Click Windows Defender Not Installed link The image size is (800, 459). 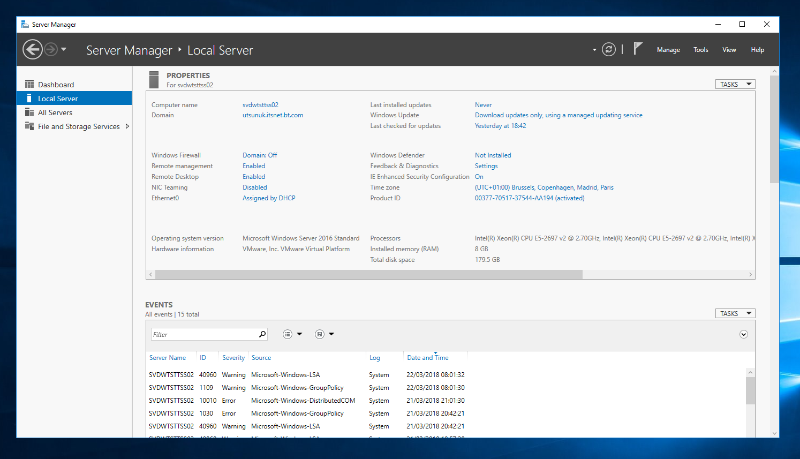tap(493, 155)
